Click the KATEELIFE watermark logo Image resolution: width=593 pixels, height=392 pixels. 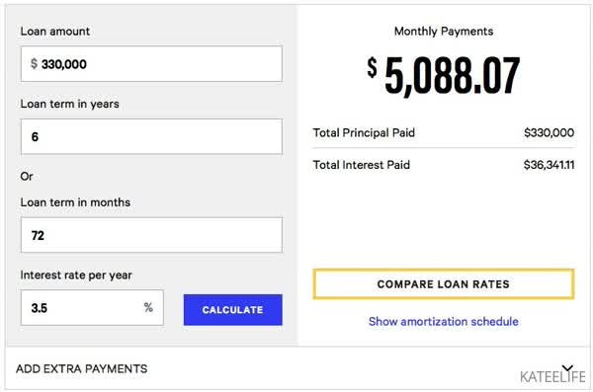coord(552,376)
